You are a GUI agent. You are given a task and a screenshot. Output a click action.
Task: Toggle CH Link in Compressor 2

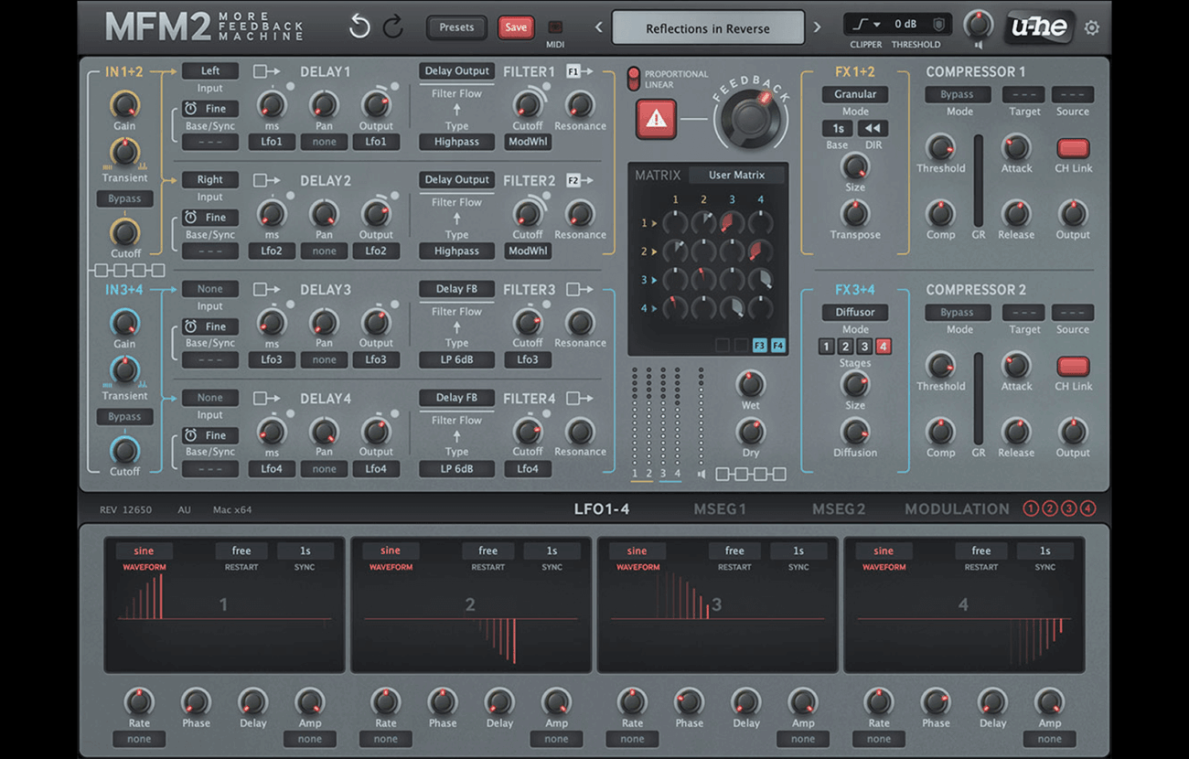click(1073, 366)
